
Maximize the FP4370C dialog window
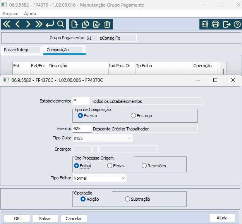pos(215,80)
